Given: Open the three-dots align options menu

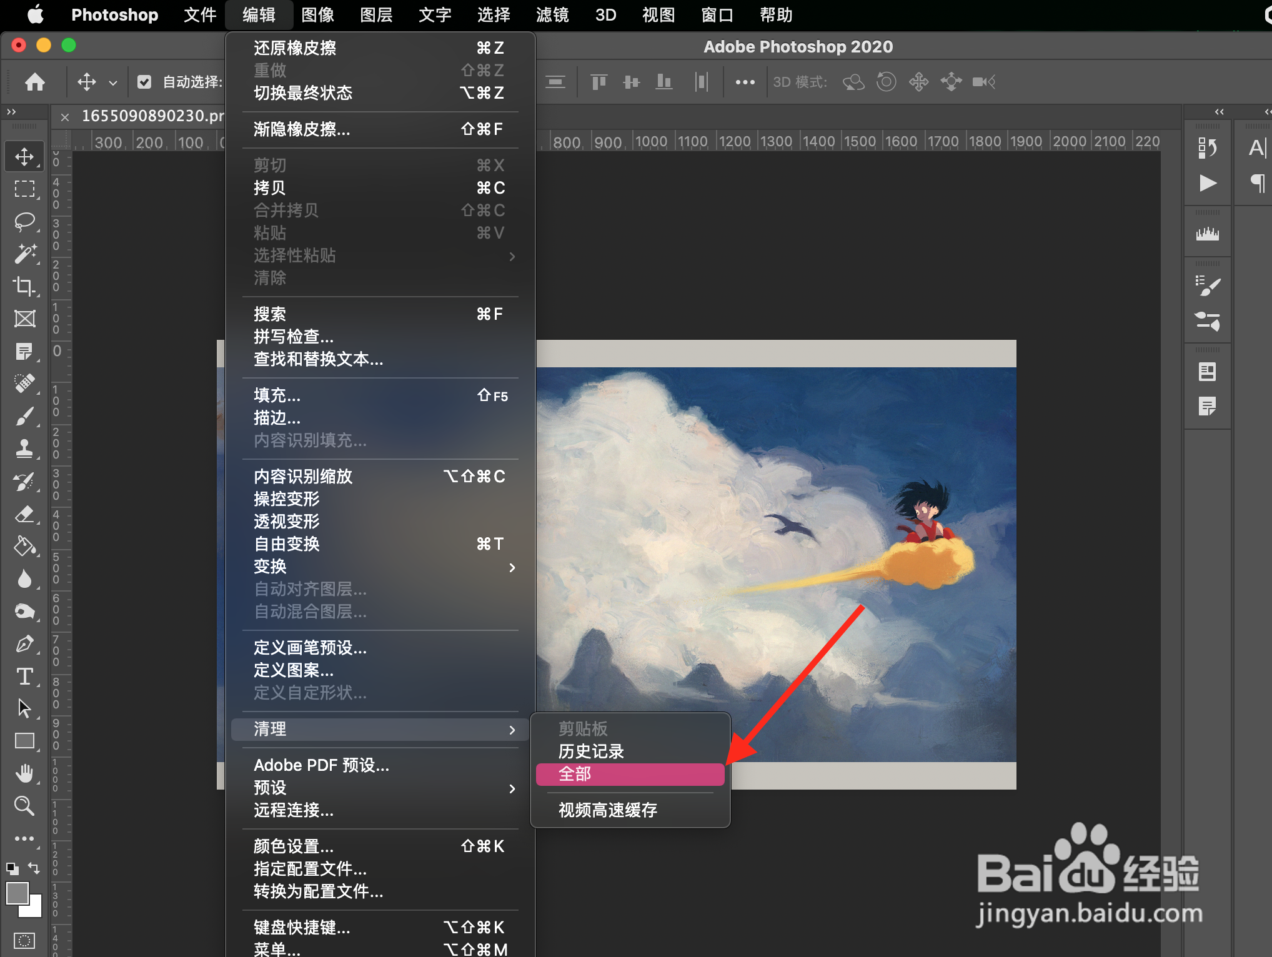Looking at the screenshot, I should pyautogui.click(x=745, y=82).
